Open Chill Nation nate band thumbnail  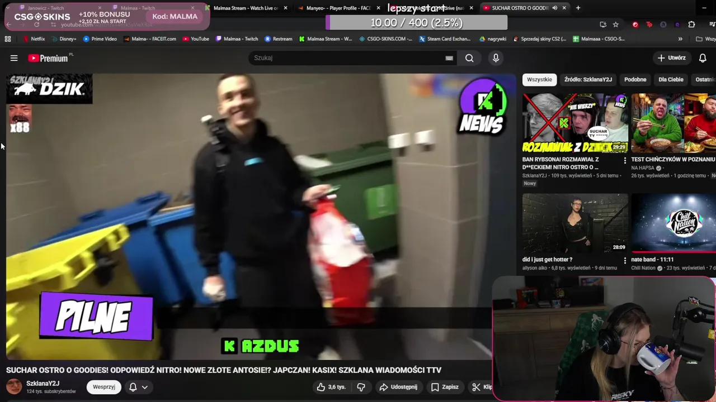(x=673, y=223)
